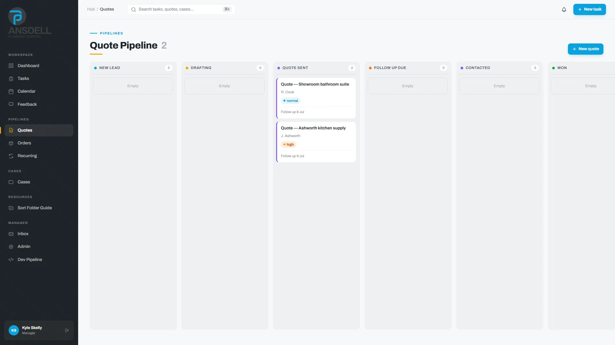Click J. Ashworth customer name
Viewport: 615px width, 345px height.
pos(291,136)
